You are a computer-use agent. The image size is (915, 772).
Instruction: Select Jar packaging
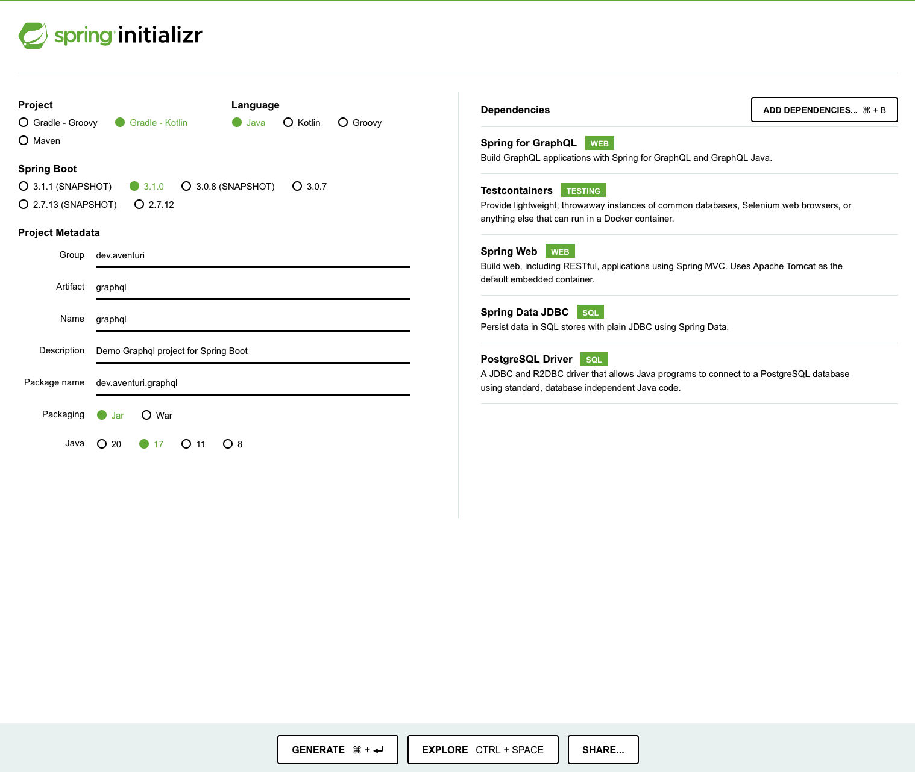point(110,415)
